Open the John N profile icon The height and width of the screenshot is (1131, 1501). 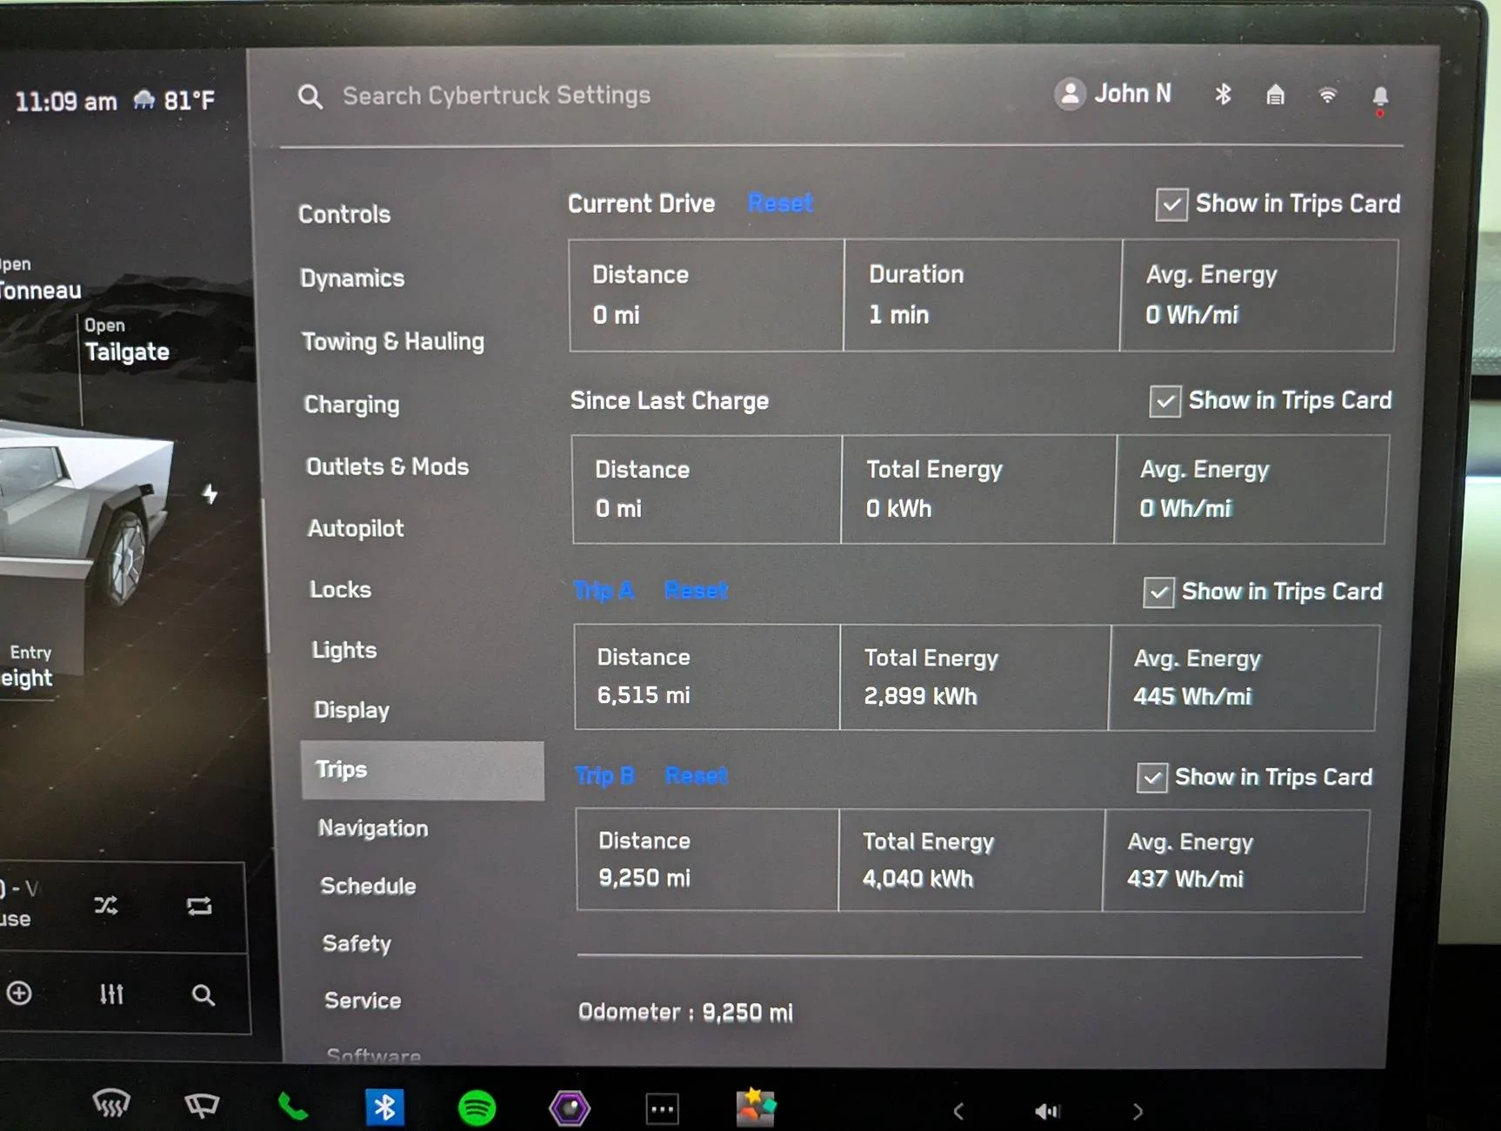[x=1071, y=94]
